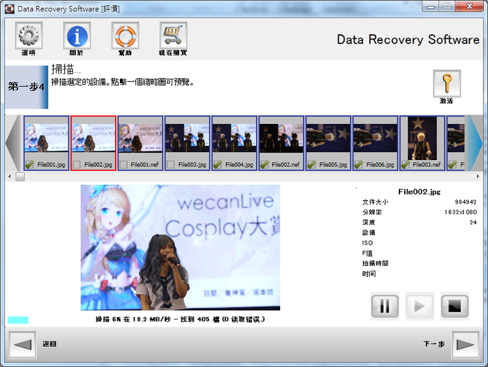Uncheck the File004.jpg checkbox

coord(218,165)
